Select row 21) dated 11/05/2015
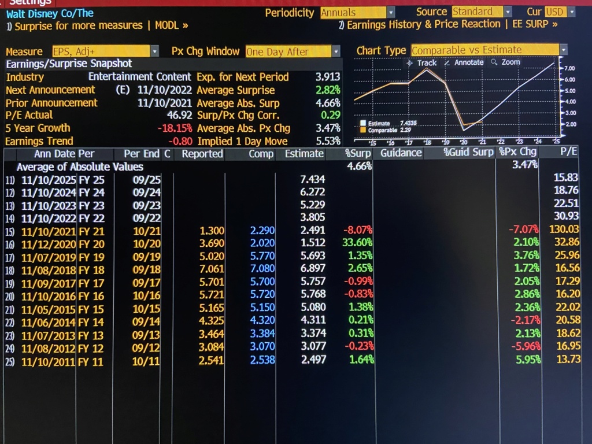 click(292, 309)
